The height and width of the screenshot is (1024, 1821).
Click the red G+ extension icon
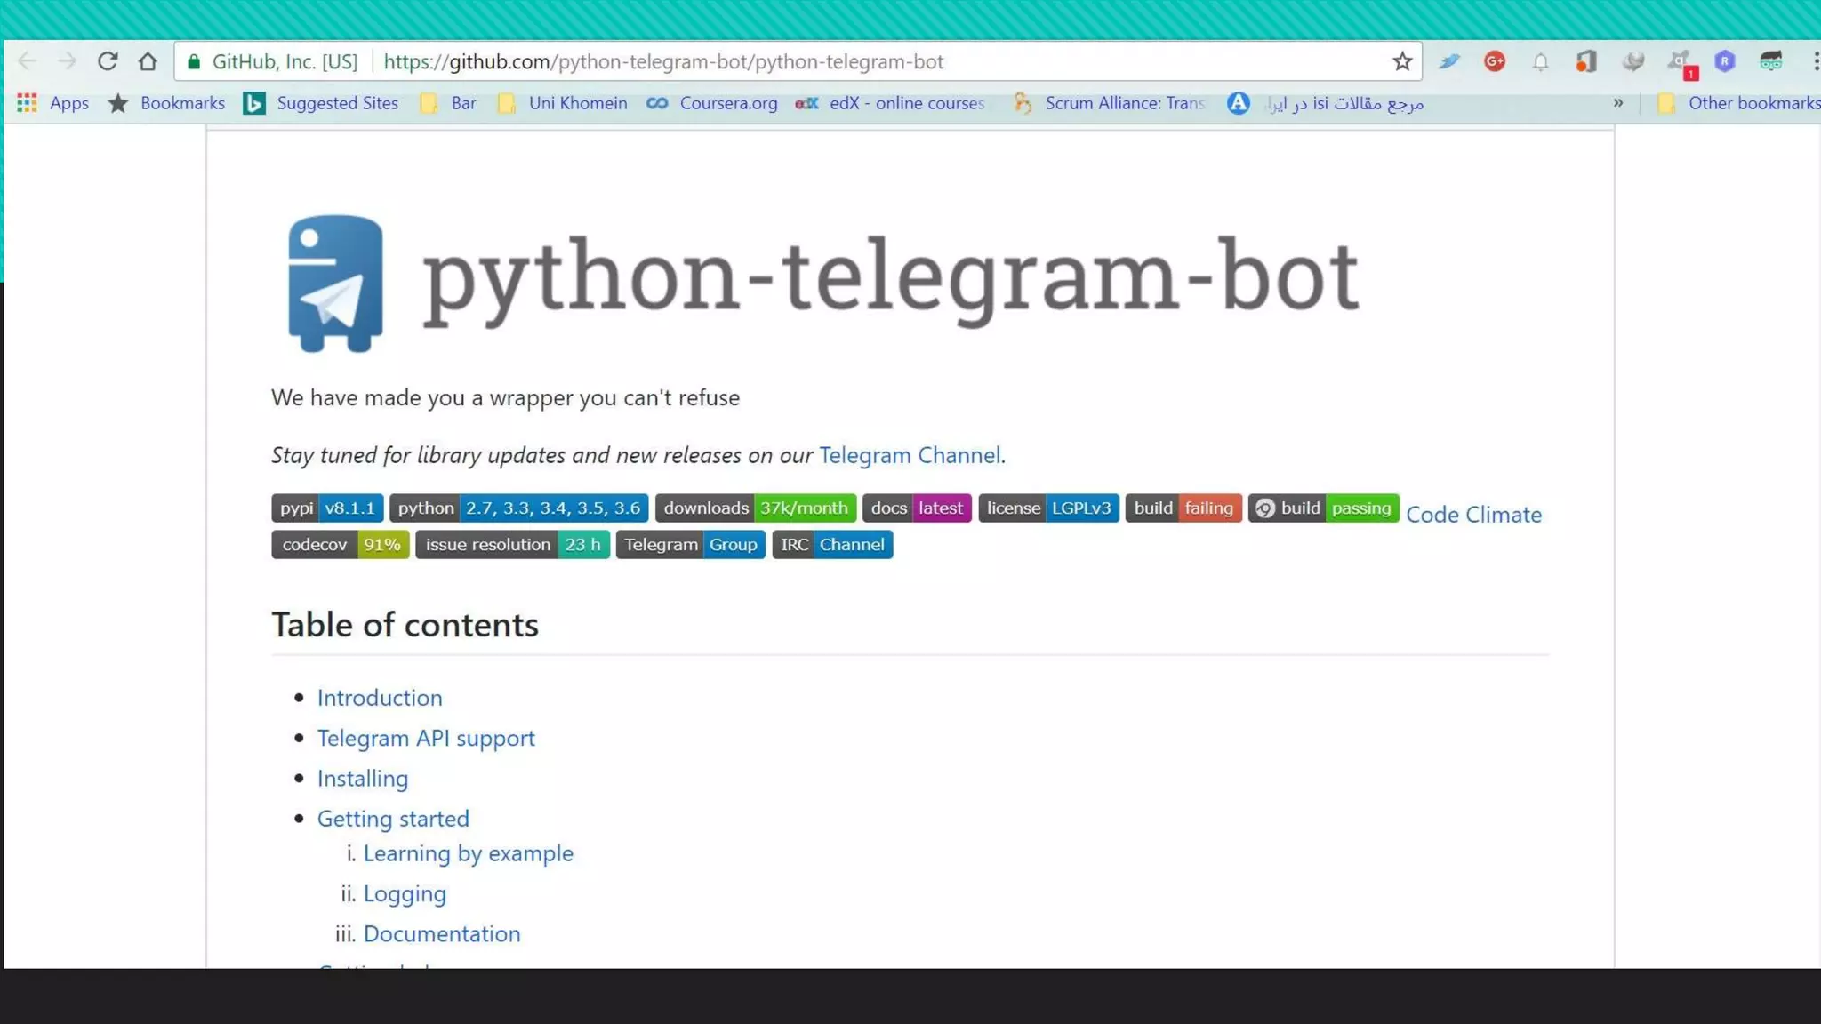pyautogui.click(x=1495, y=61)
